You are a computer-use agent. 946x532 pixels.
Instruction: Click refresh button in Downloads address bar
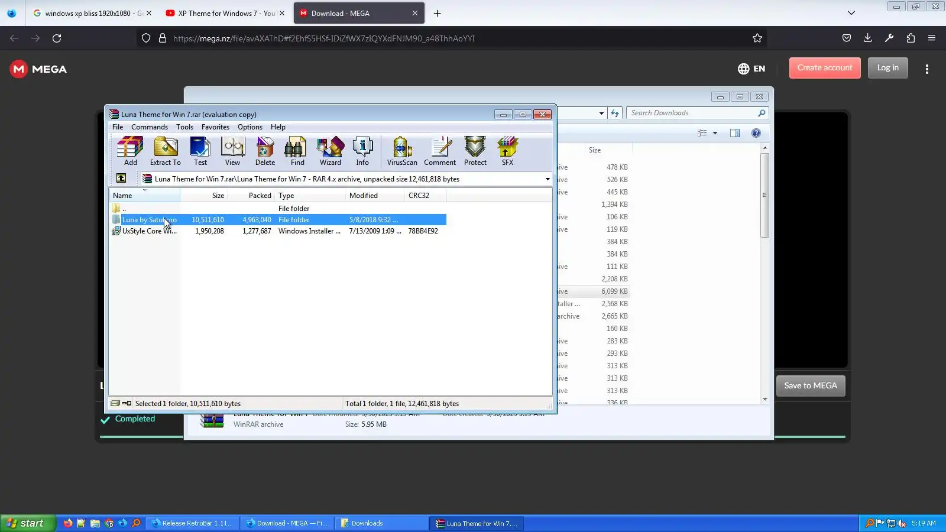click(x=615, y=113)
